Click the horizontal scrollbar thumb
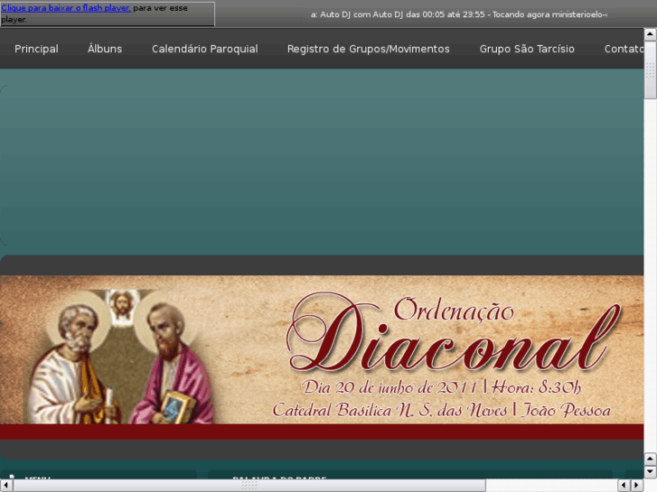Viewport: 657px width, 492px height. [x=249, y=486]
